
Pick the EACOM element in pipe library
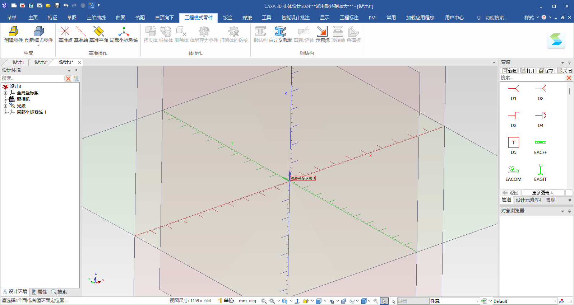pos(513,169)
